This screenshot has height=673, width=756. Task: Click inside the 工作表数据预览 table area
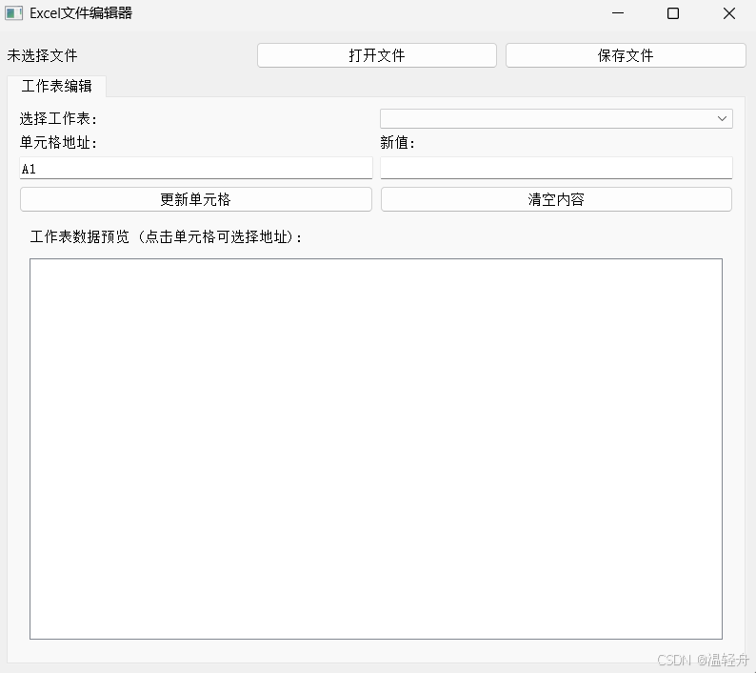pyautogui.click(x=375, y=449)
